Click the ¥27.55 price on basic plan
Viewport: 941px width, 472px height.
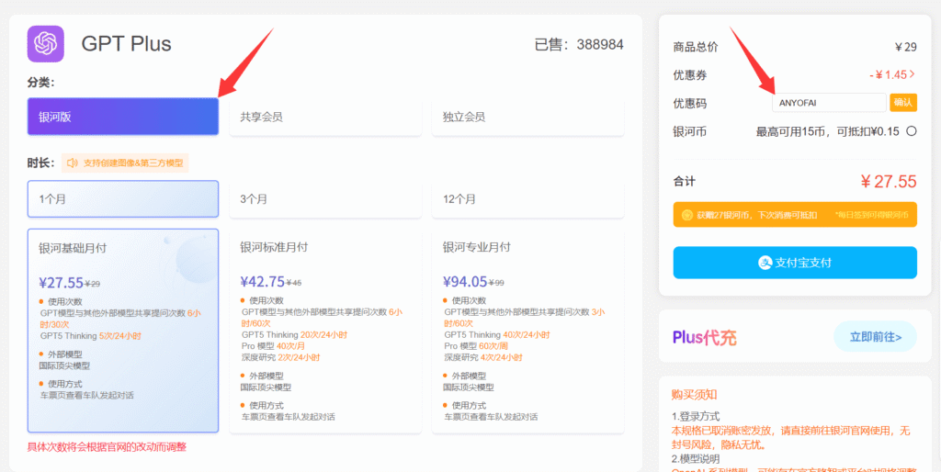[61, 283]
